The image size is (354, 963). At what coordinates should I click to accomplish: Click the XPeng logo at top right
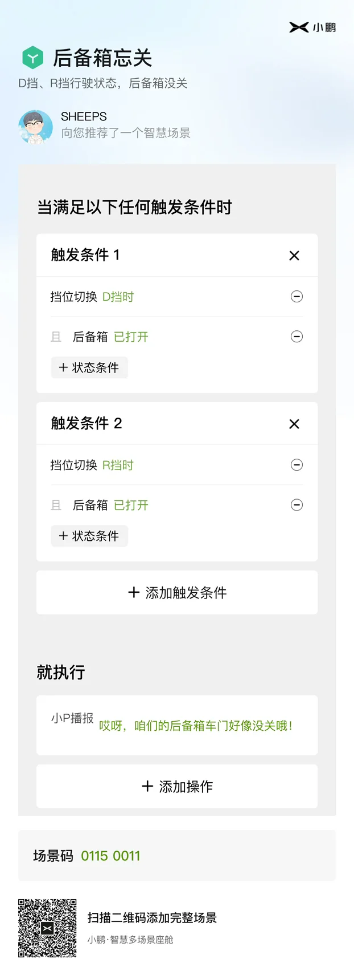tap(312, 27)
